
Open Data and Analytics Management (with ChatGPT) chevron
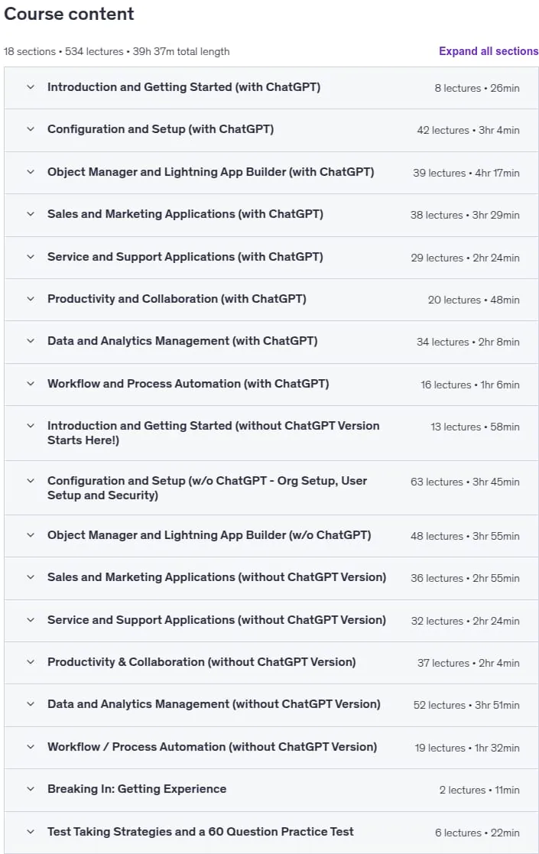[31, 341]
